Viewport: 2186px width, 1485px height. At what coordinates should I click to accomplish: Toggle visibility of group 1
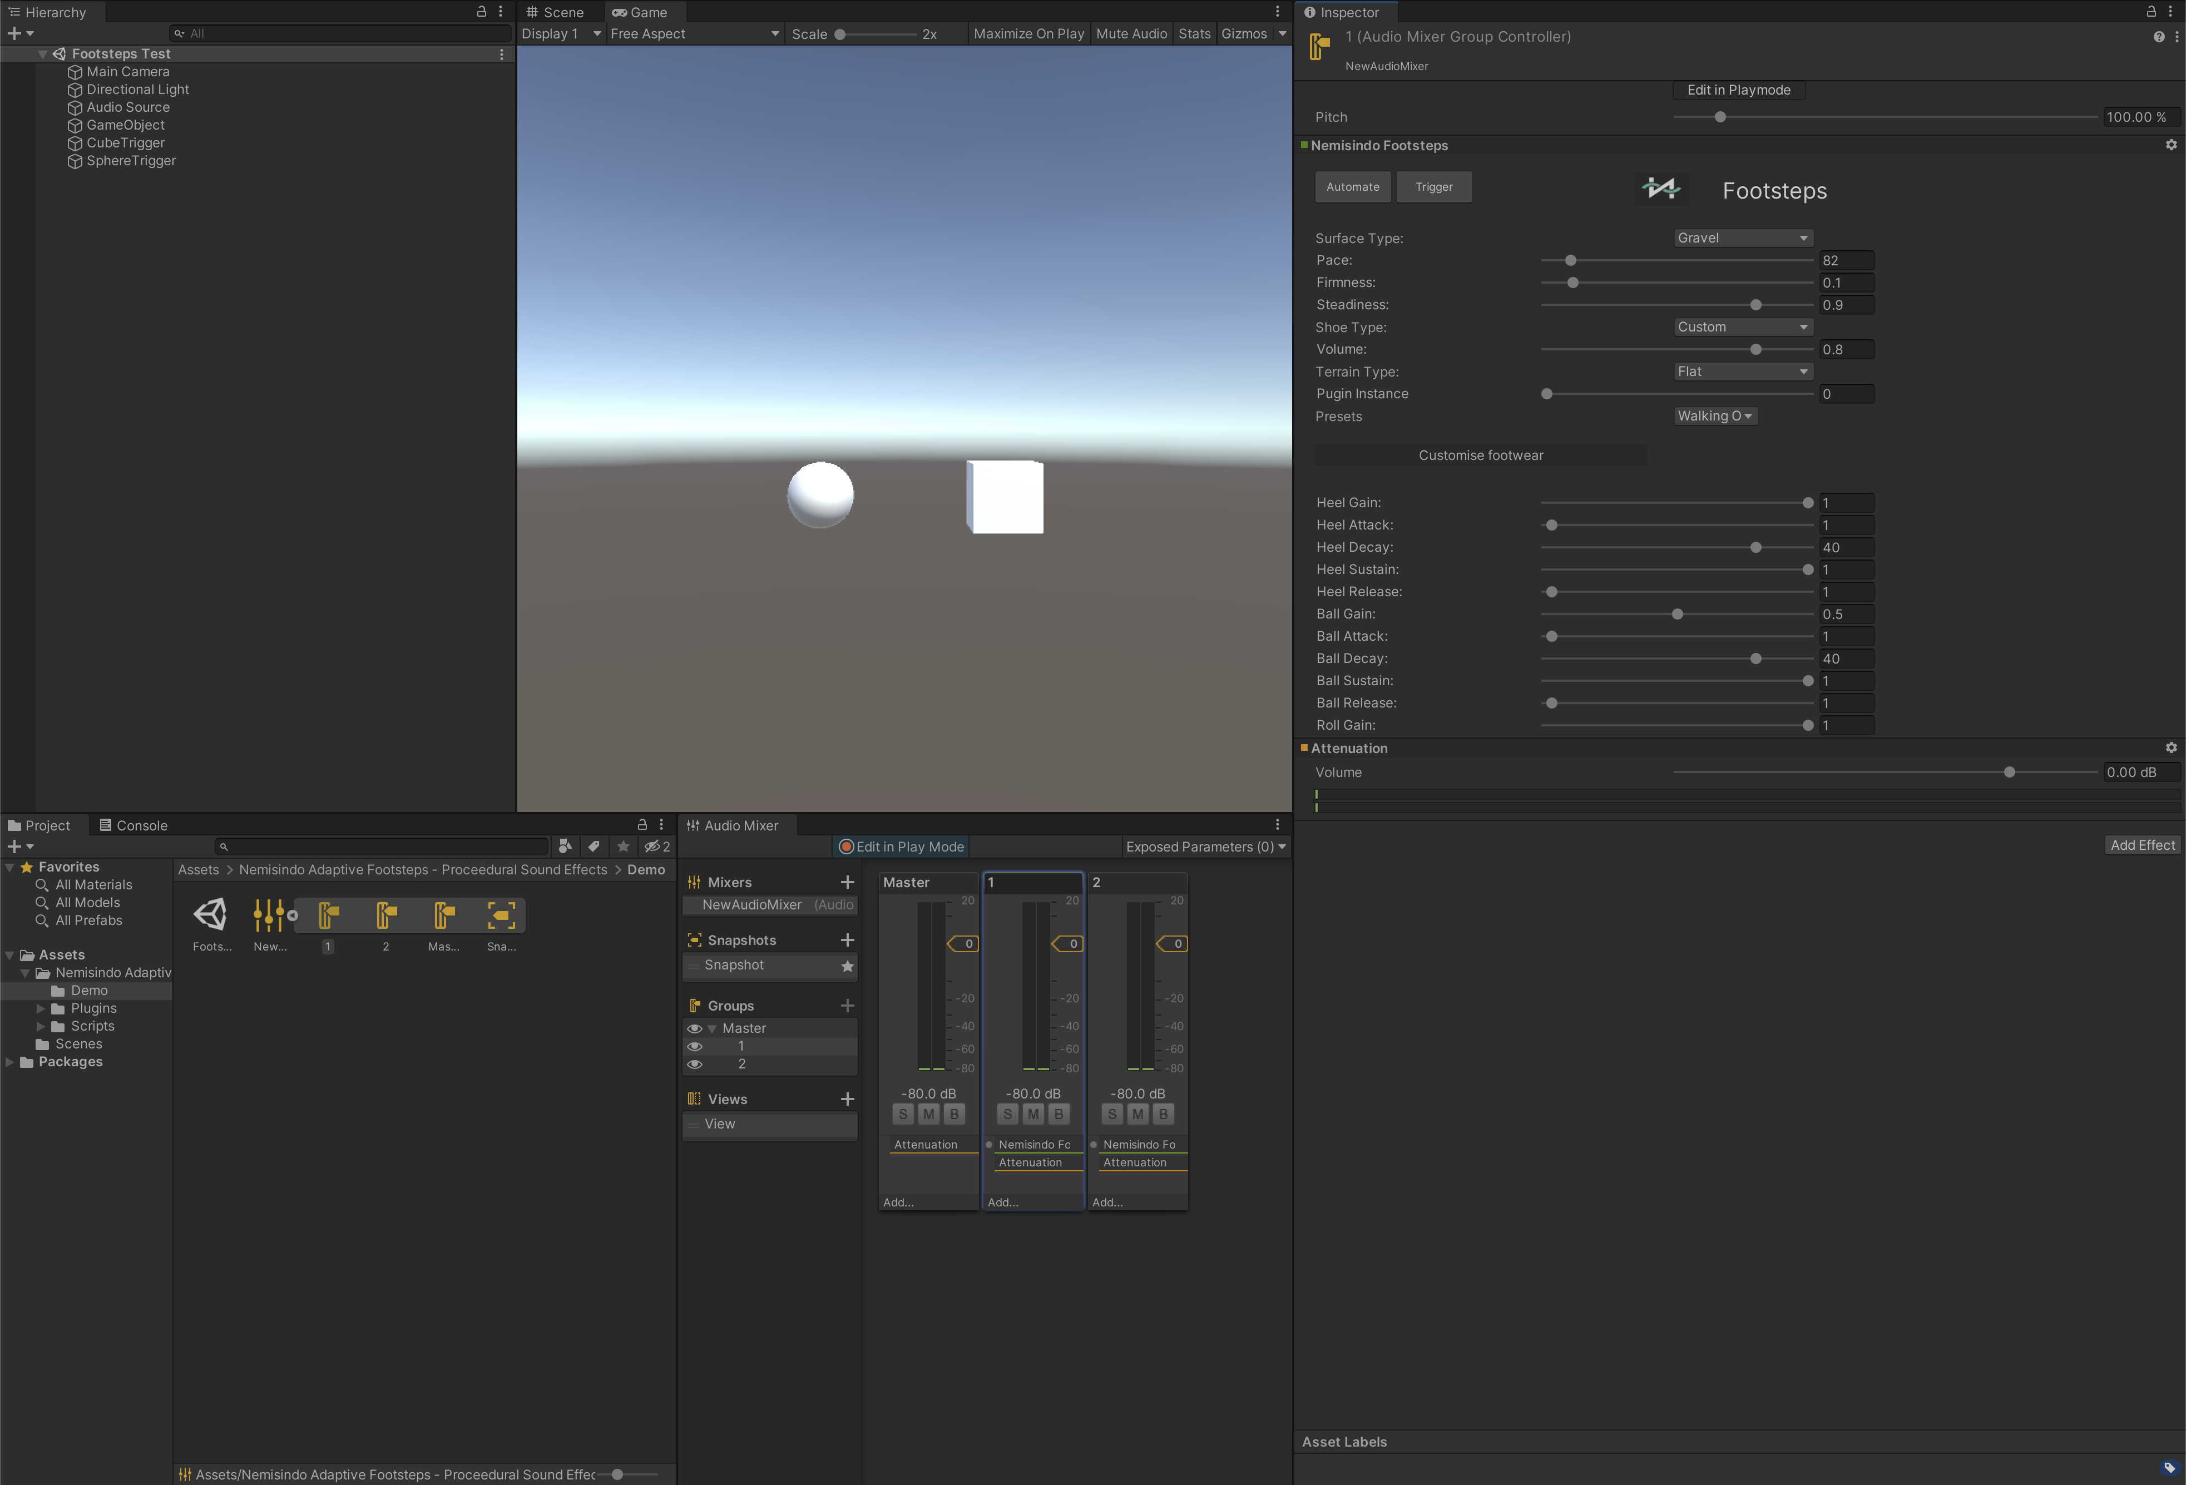[x=695, y=1047]
